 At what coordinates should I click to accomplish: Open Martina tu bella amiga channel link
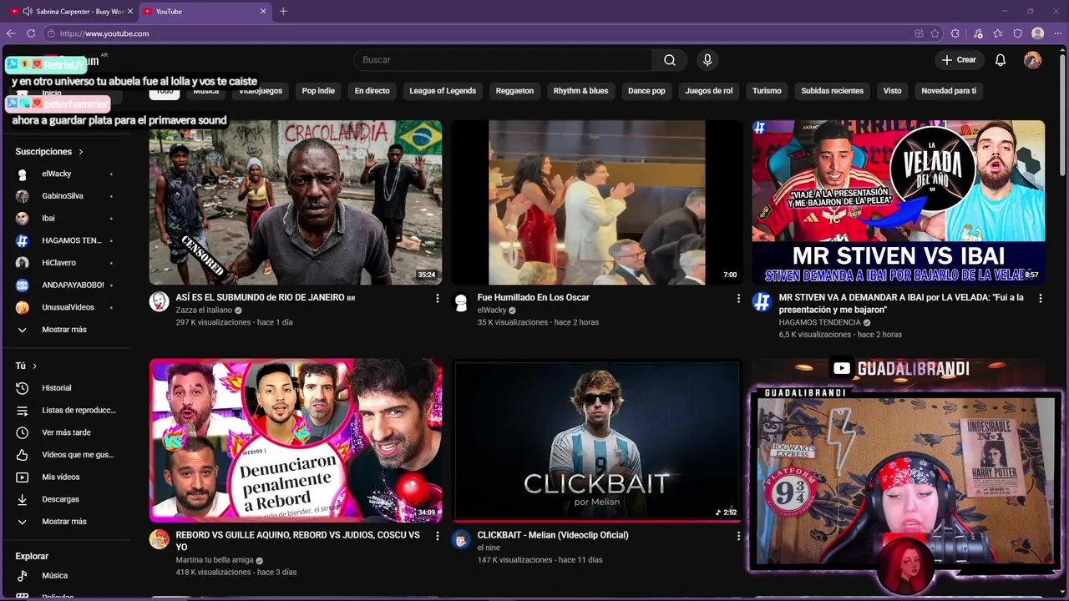tap(214, 560)
